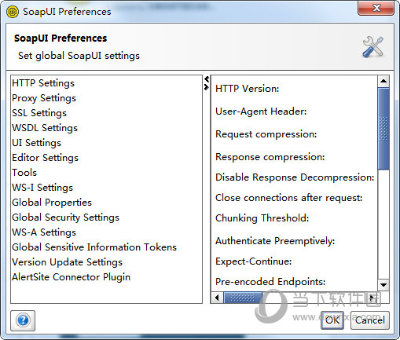
Task: Click the Pre-encoded Endpoints label
Action: pyautogui.click(x=270, y=282)
